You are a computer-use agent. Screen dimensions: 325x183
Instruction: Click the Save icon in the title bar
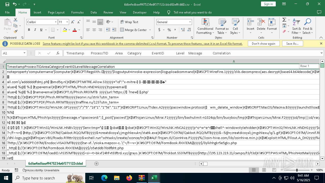click(x=7, y=4)
